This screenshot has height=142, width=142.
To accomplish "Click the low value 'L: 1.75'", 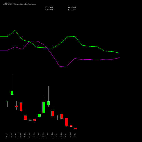I will (x=72, y=10).
